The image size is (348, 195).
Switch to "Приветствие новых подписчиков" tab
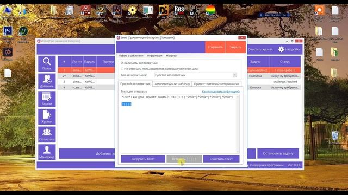[x=216, y=84]
